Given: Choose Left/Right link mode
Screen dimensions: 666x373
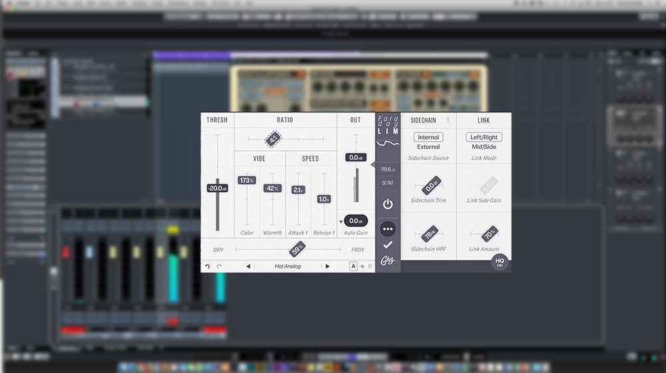Looking at the screenshot, I should pyautogui.click(x=484, y=138).
